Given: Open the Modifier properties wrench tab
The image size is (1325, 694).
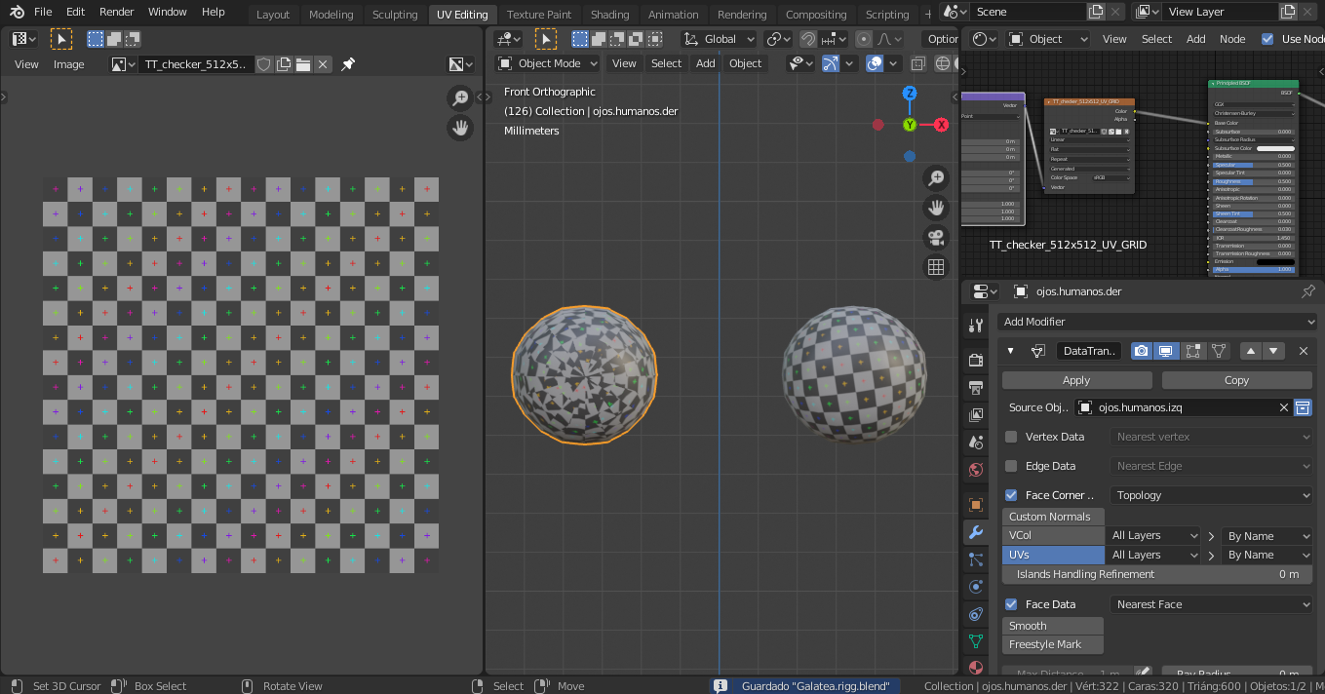Looking at the screenshot, I should pyautogui.click(x=975, y=531).
